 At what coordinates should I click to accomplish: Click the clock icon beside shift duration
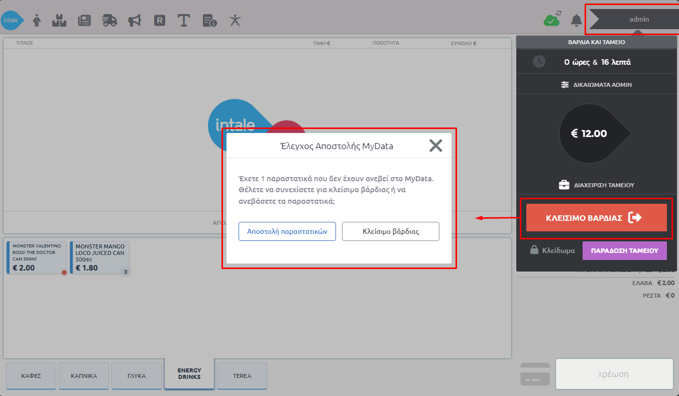coord(539,62)
